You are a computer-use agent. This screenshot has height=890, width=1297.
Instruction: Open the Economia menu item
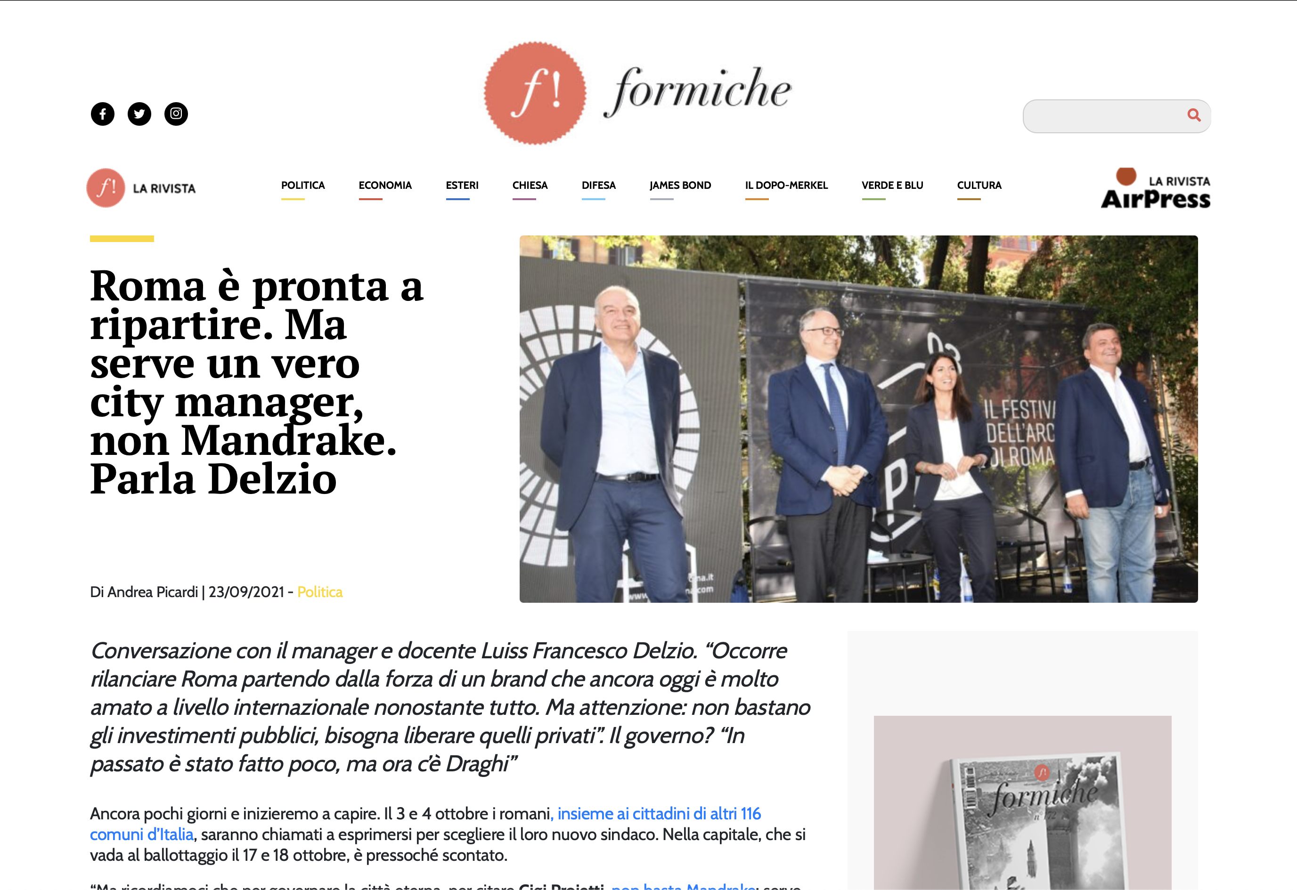(x=385, y=185)
